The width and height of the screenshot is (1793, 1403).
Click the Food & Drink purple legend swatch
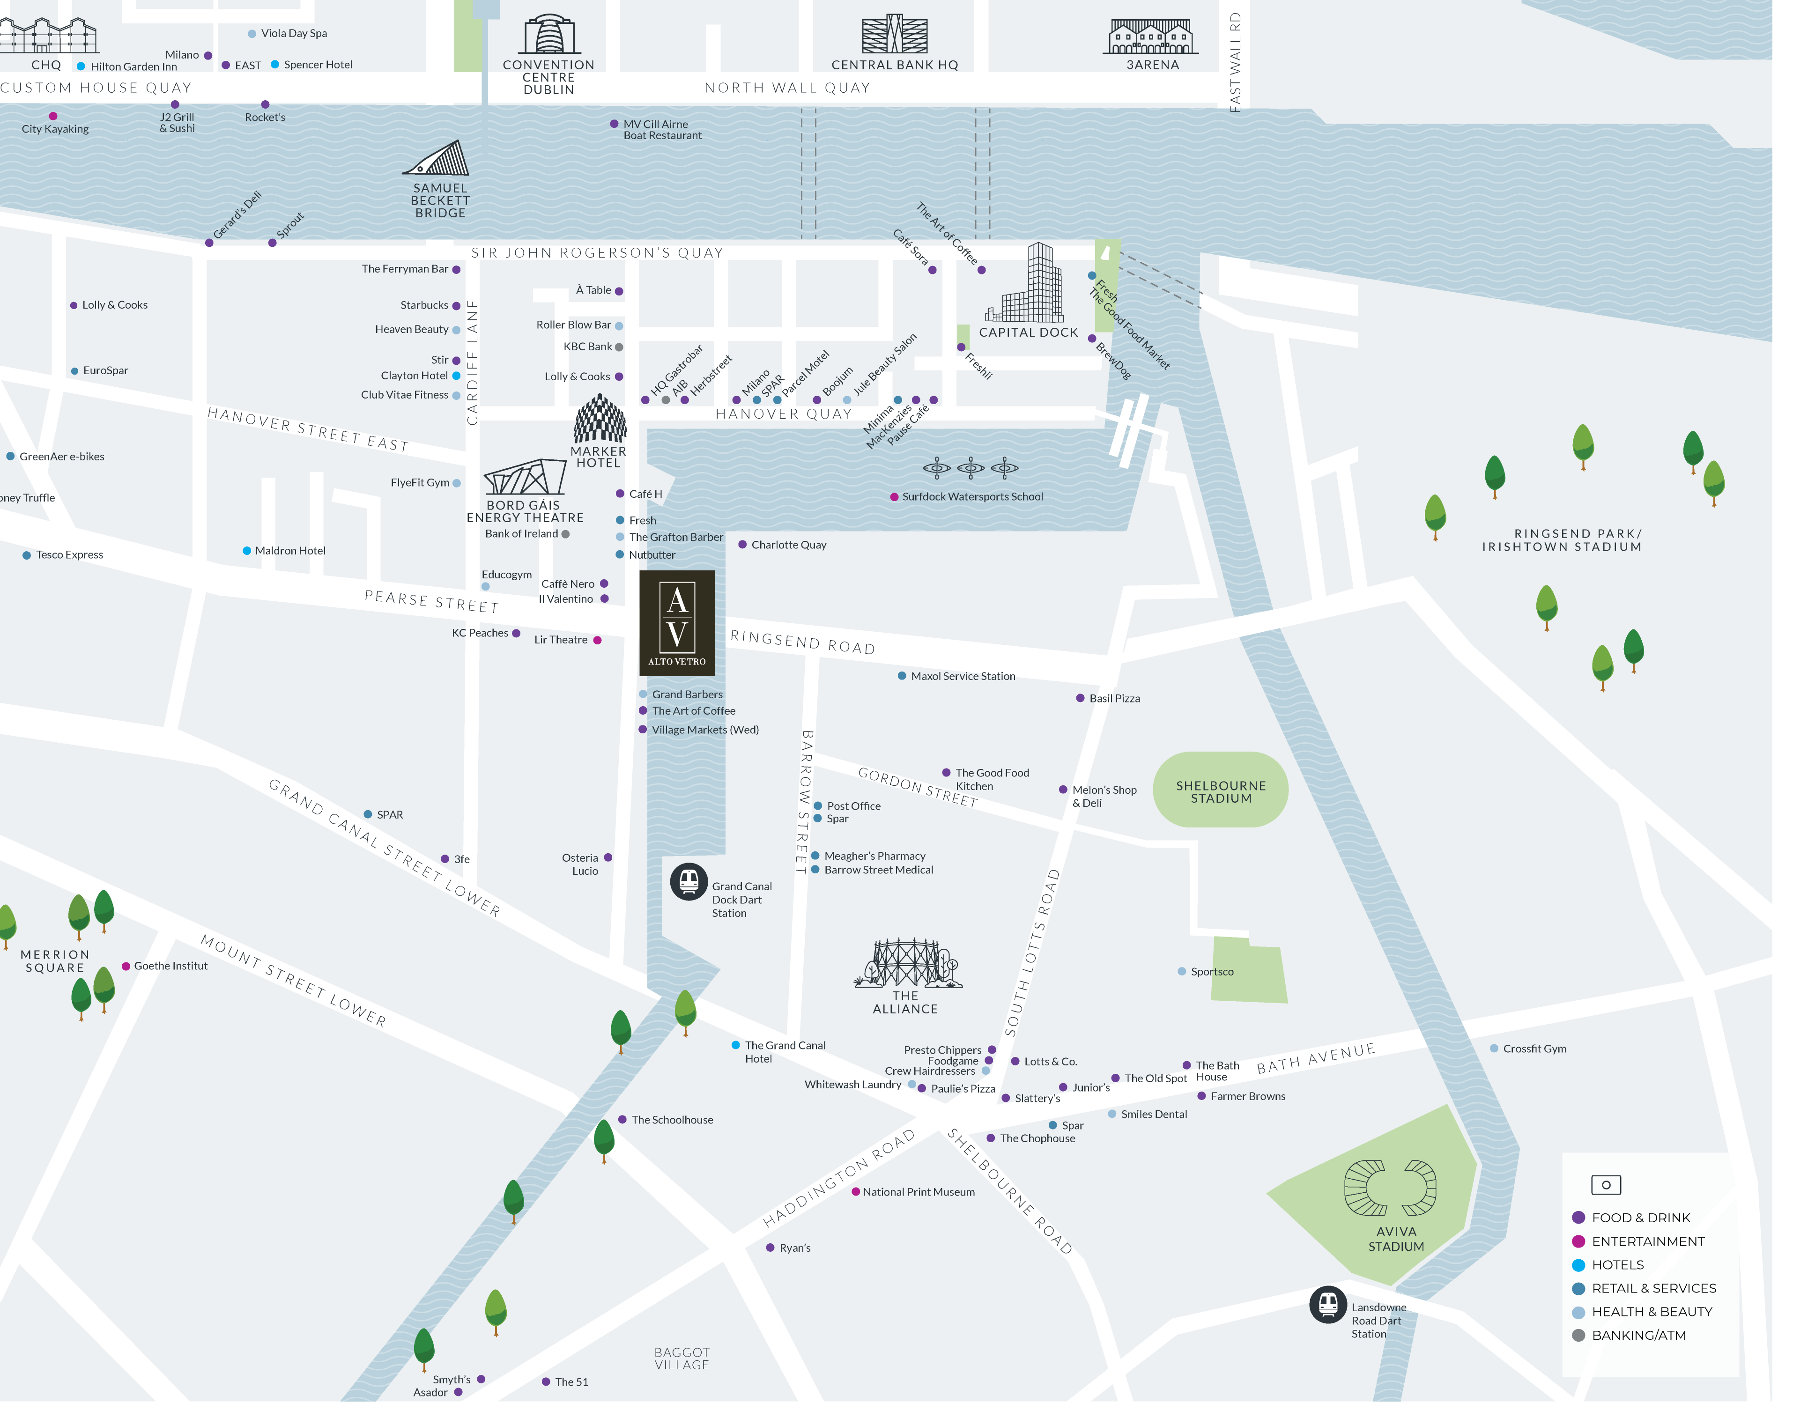(x=1597, y=1231)
